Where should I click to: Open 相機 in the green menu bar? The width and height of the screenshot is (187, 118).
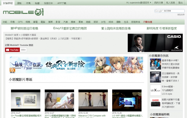point(28,22)
